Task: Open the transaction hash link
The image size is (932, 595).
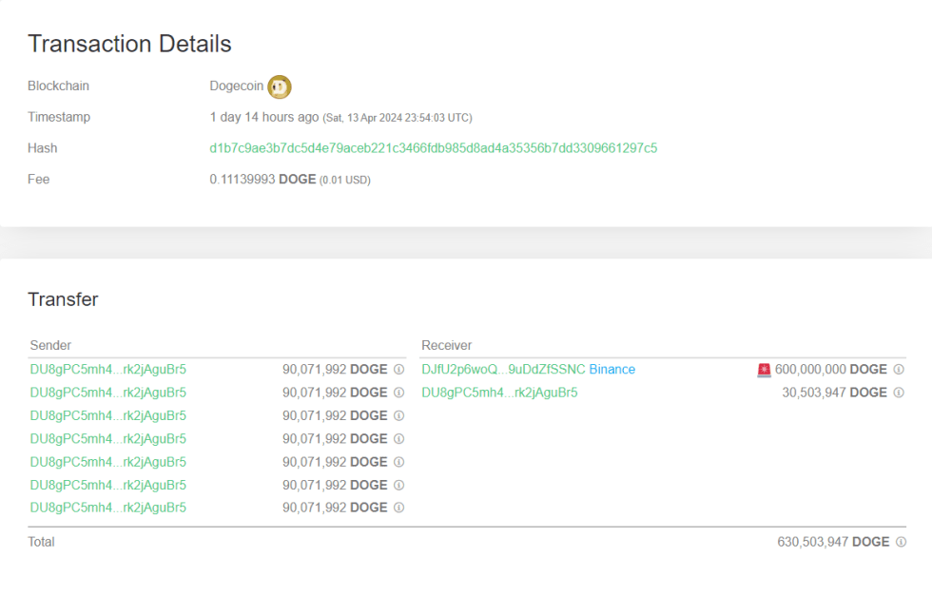Action: 434,148
